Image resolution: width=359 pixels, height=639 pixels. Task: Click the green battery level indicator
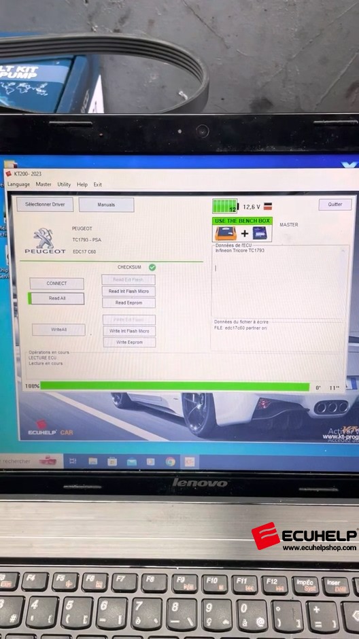click(x=224, y=206)
